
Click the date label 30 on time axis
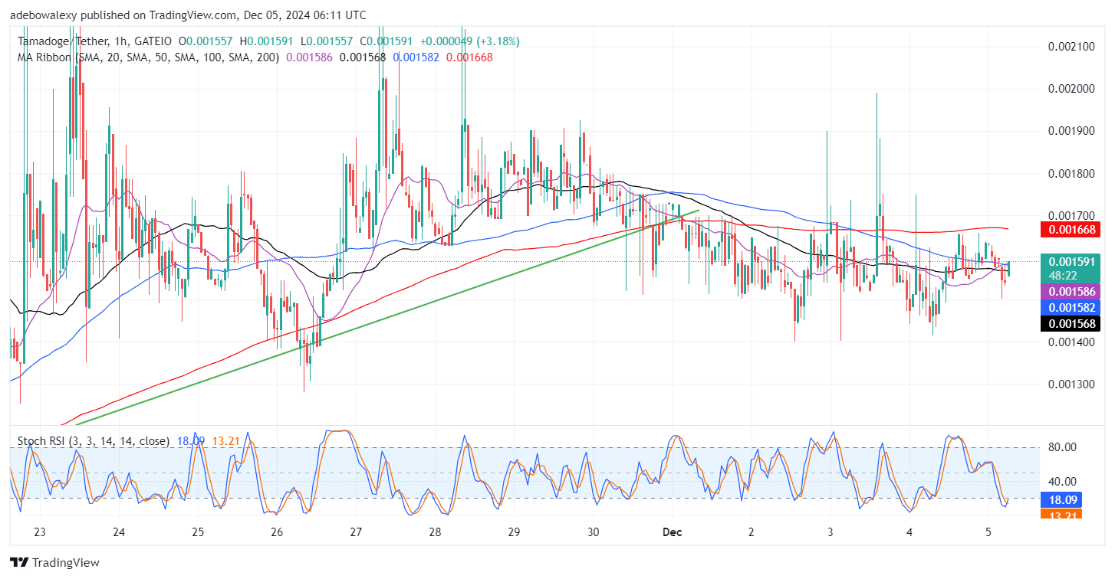[x=593, y=532]
